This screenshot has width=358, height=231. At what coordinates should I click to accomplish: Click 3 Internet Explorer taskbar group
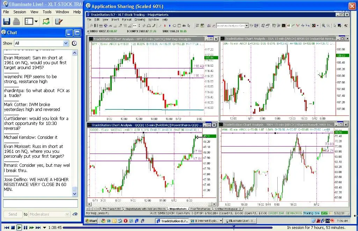coord(206,221)
